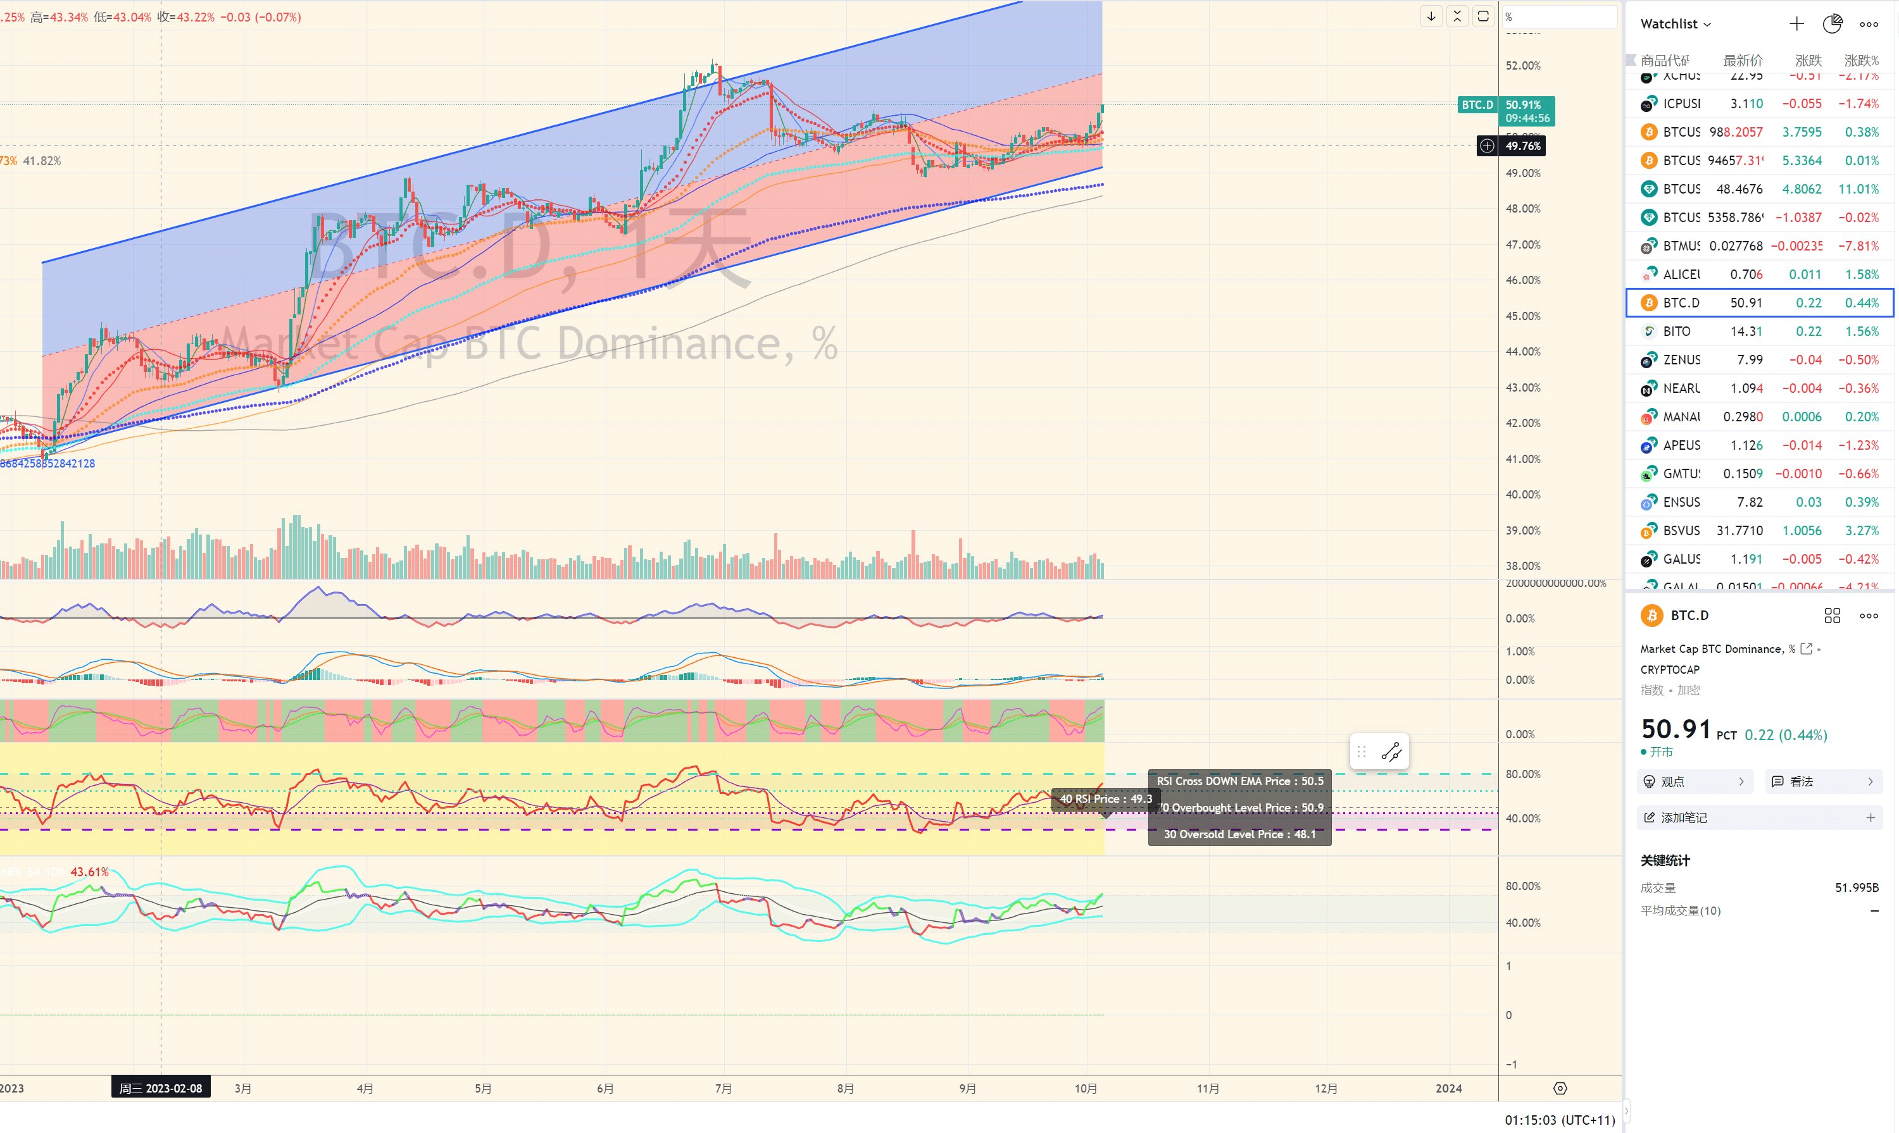
Task: Click the BTC.D price label tag
Action: [x=1477, y=104]
